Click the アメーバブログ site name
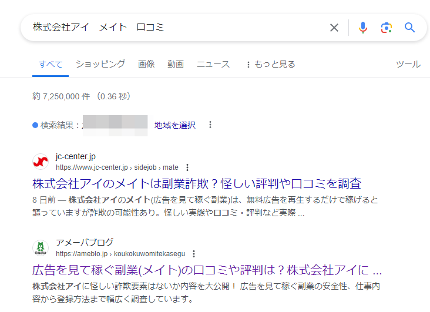Screen dimensions: 430x312 [x=84, y=243]
